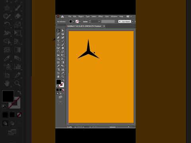Expand the brush definition dropdown arrow
The height and width of the screenshot is (143, 191).
tap(133, 21)
